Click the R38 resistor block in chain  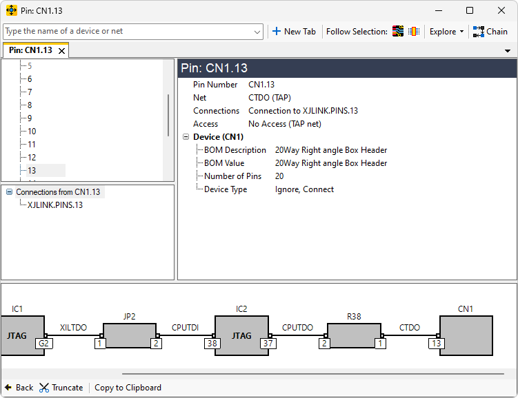354,335
